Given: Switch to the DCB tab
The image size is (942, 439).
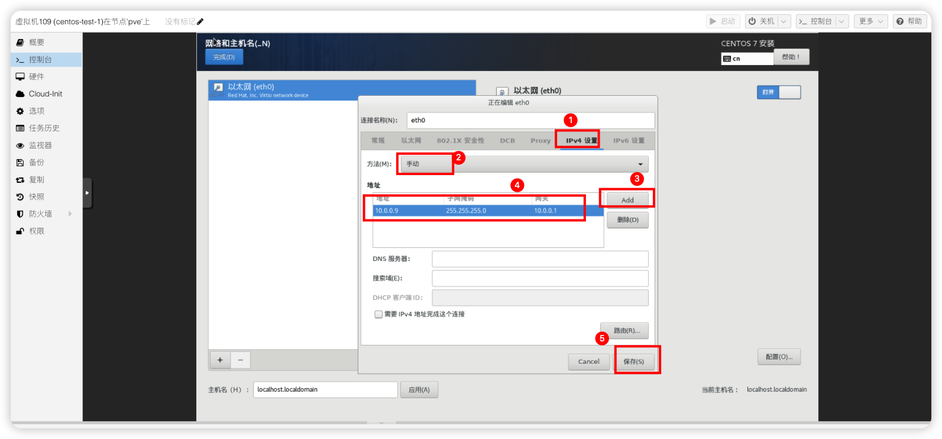Looking at the screenshot, I should [x=507, y=141].
